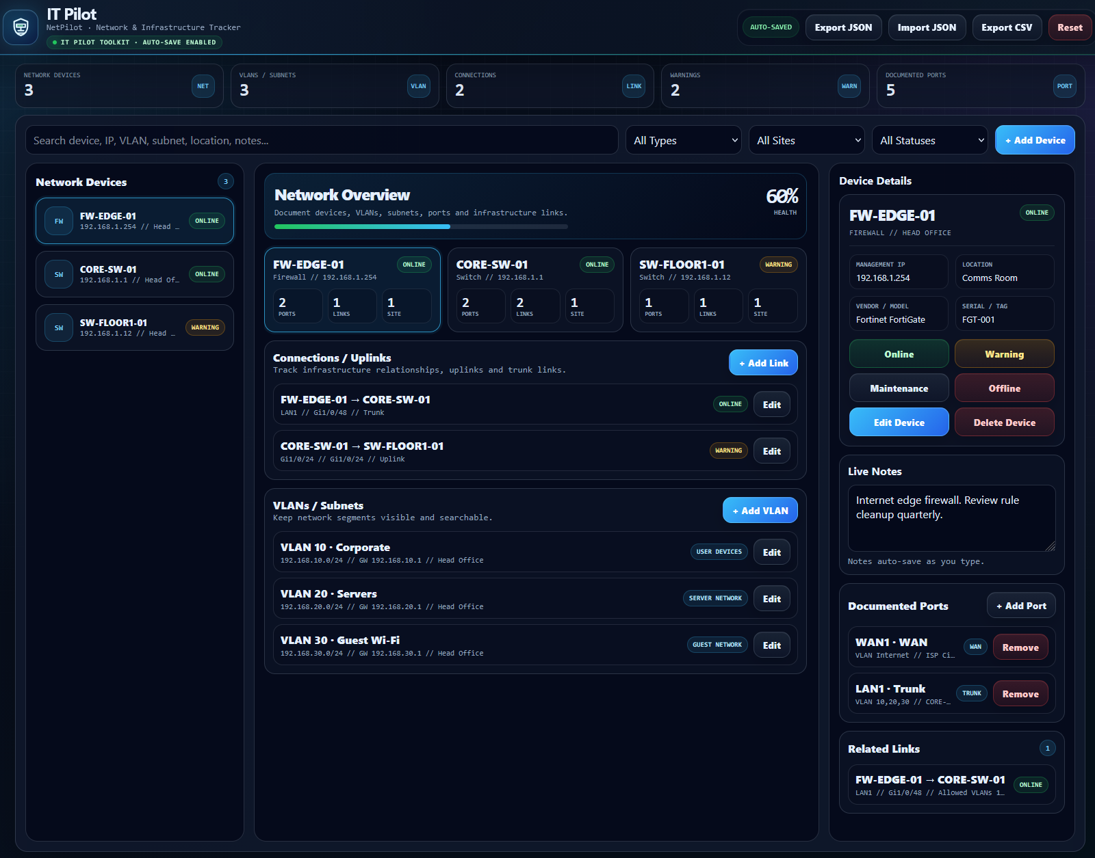
Task: Click the GUEST NETWORK tag on VLAN 30
Action: 717,645
